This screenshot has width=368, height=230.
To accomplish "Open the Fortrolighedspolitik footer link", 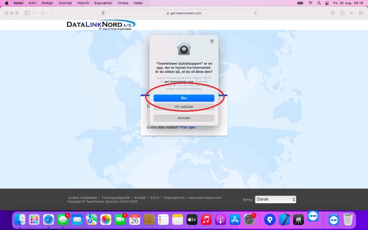I will (x=117, y=198).
